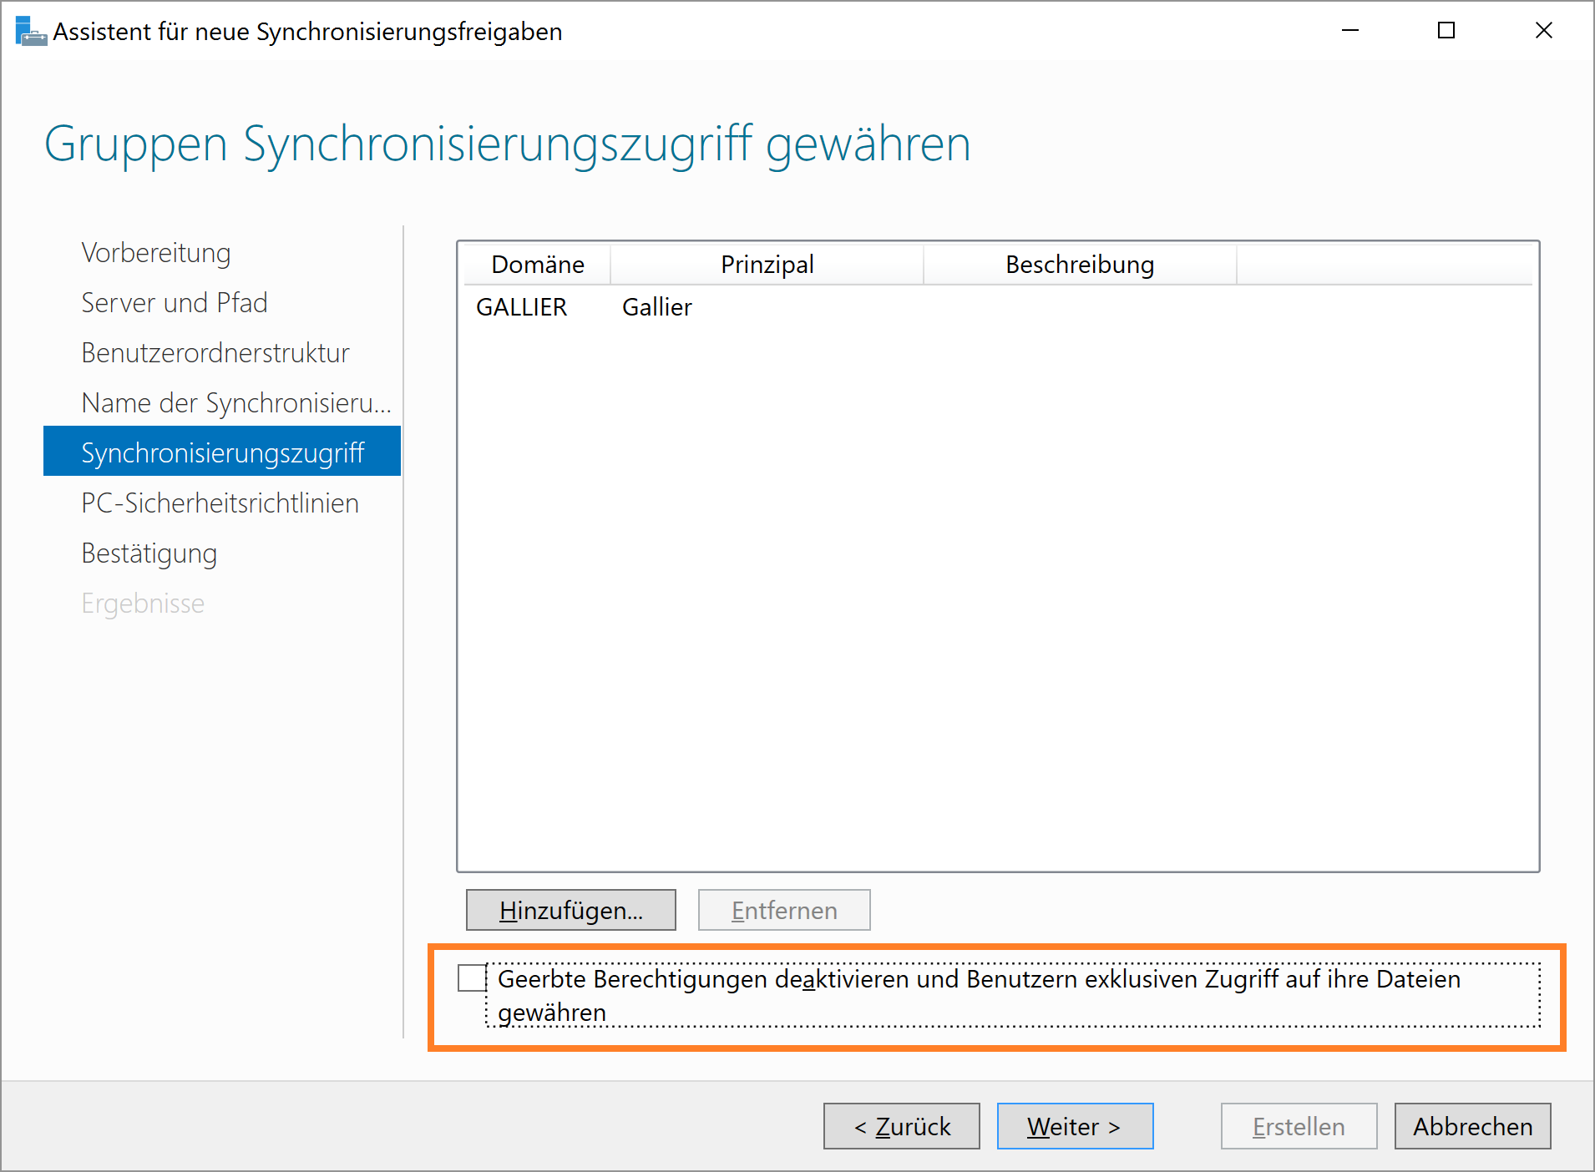The height and width of the screenshot is (1172, 1595).
Task: Click the Hinzufügen... button
Action: [571, 910]
